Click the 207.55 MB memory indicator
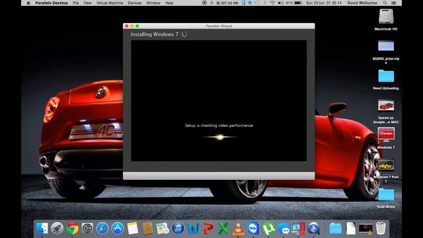Viewport: 423px width, 238px height. pyautogui.click(x=227, y=3)
